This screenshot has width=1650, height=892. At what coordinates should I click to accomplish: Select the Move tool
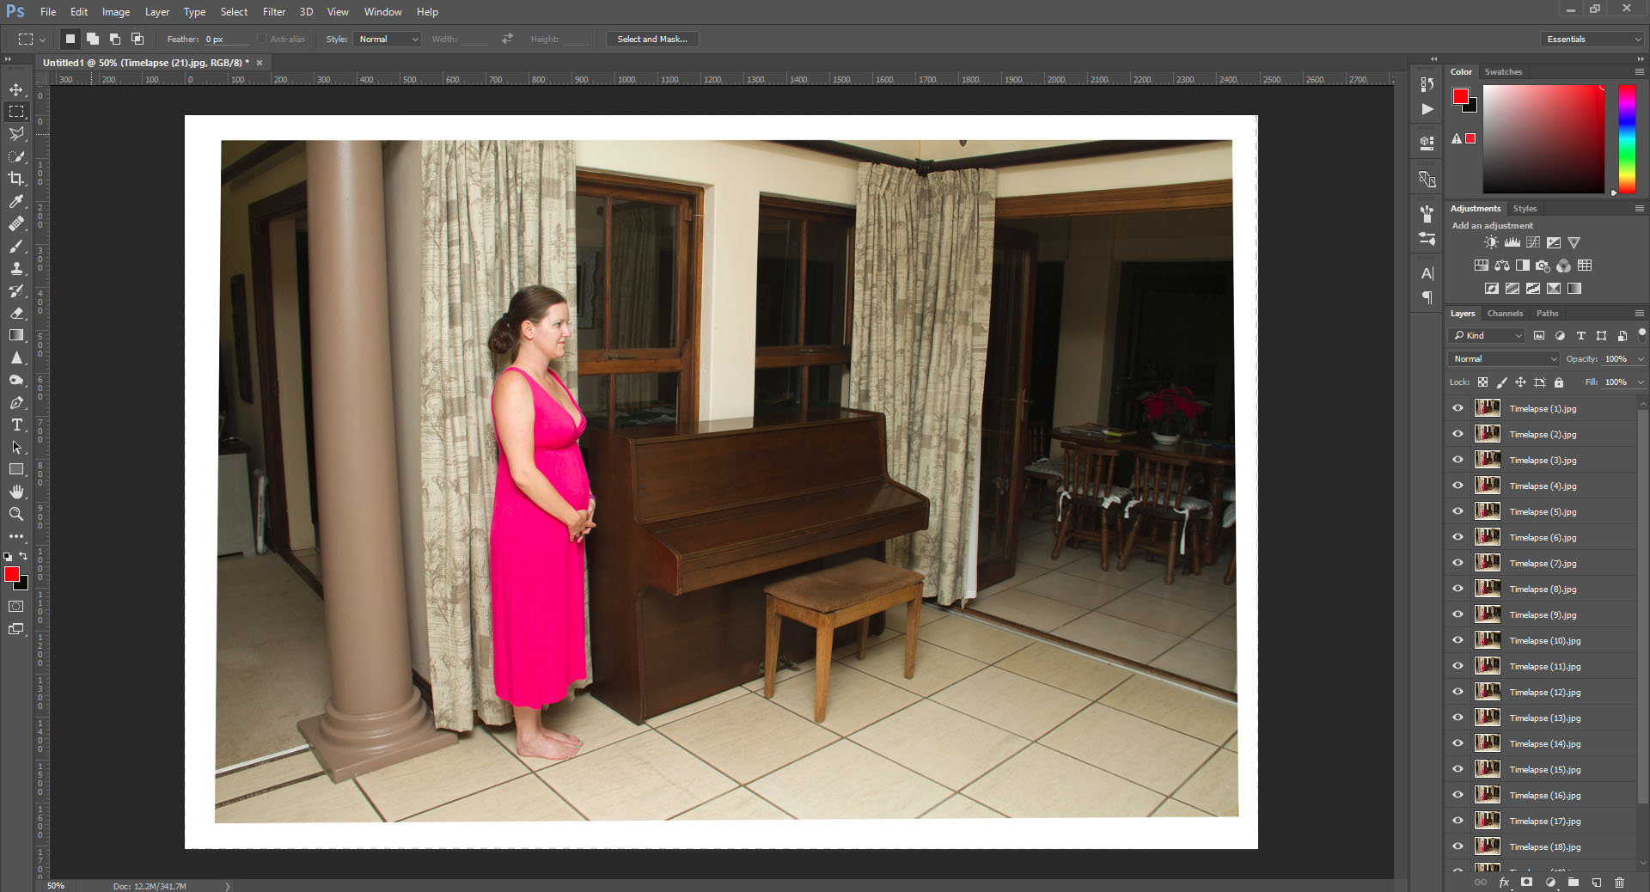tap(16, 89)
